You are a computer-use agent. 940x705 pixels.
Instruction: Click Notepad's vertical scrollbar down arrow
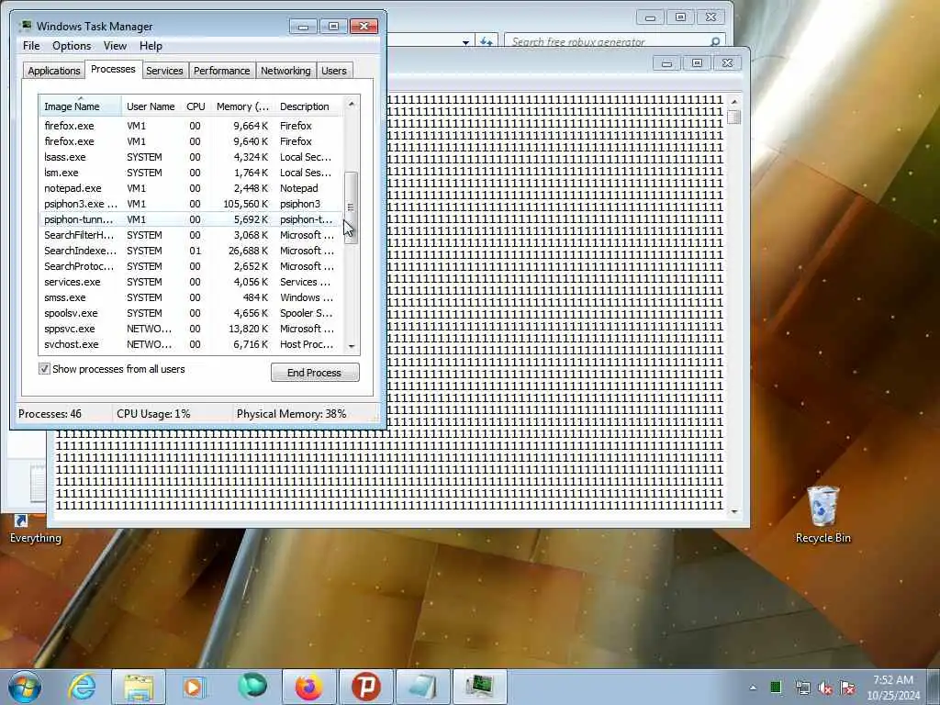[x=733, y=511]
